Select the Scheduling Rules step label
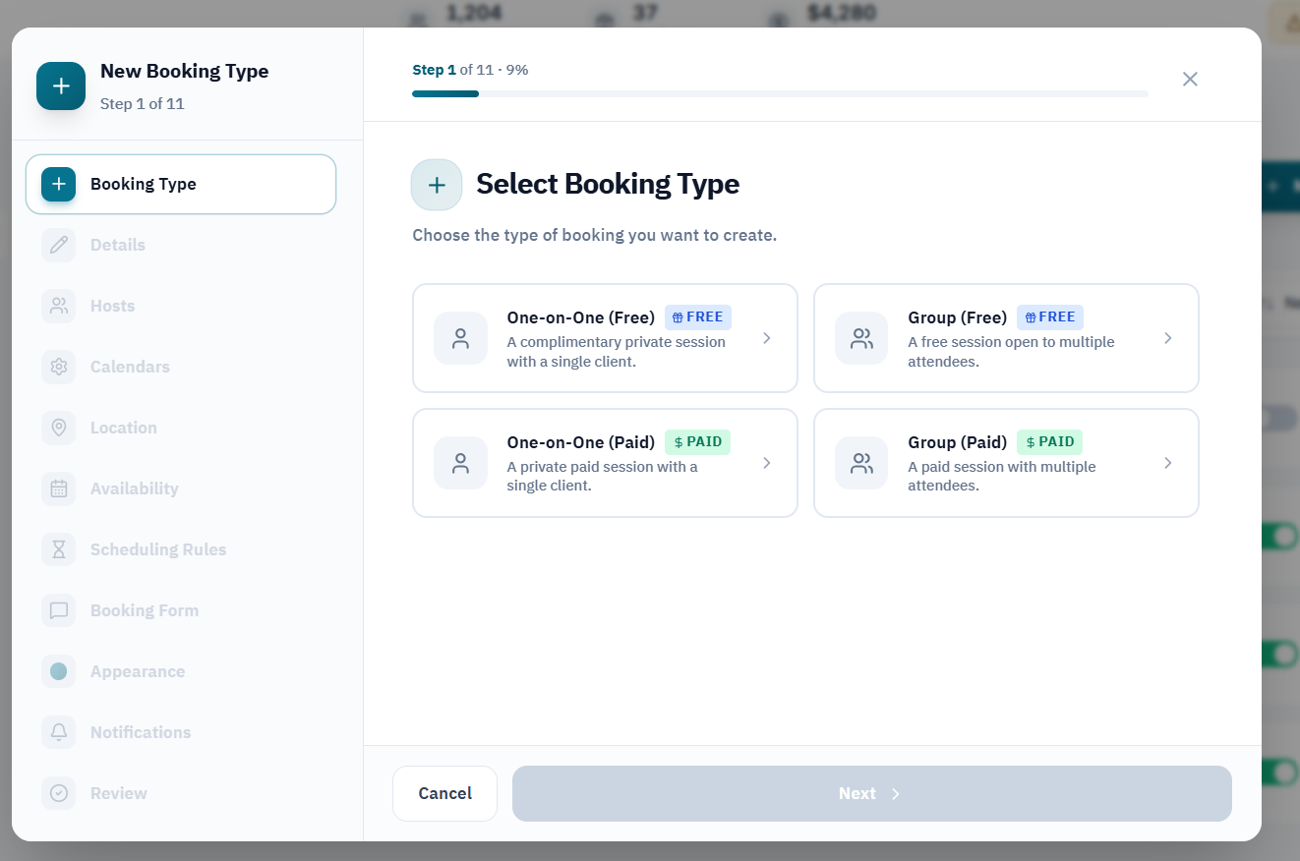 158,549
